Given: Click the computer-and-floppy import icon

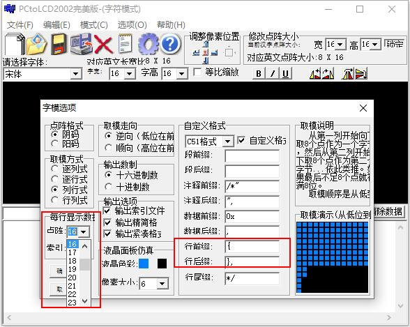Looking at the screenshot, I should point(82,44).
